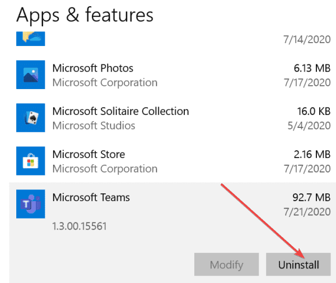Viewport: 336px width, 283px height.
Task: Click the Microsoft Photos app icon
Action: (x=31, y=75)
